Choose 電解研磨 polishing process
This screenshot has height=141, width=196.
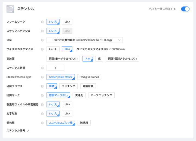point(88,86)
